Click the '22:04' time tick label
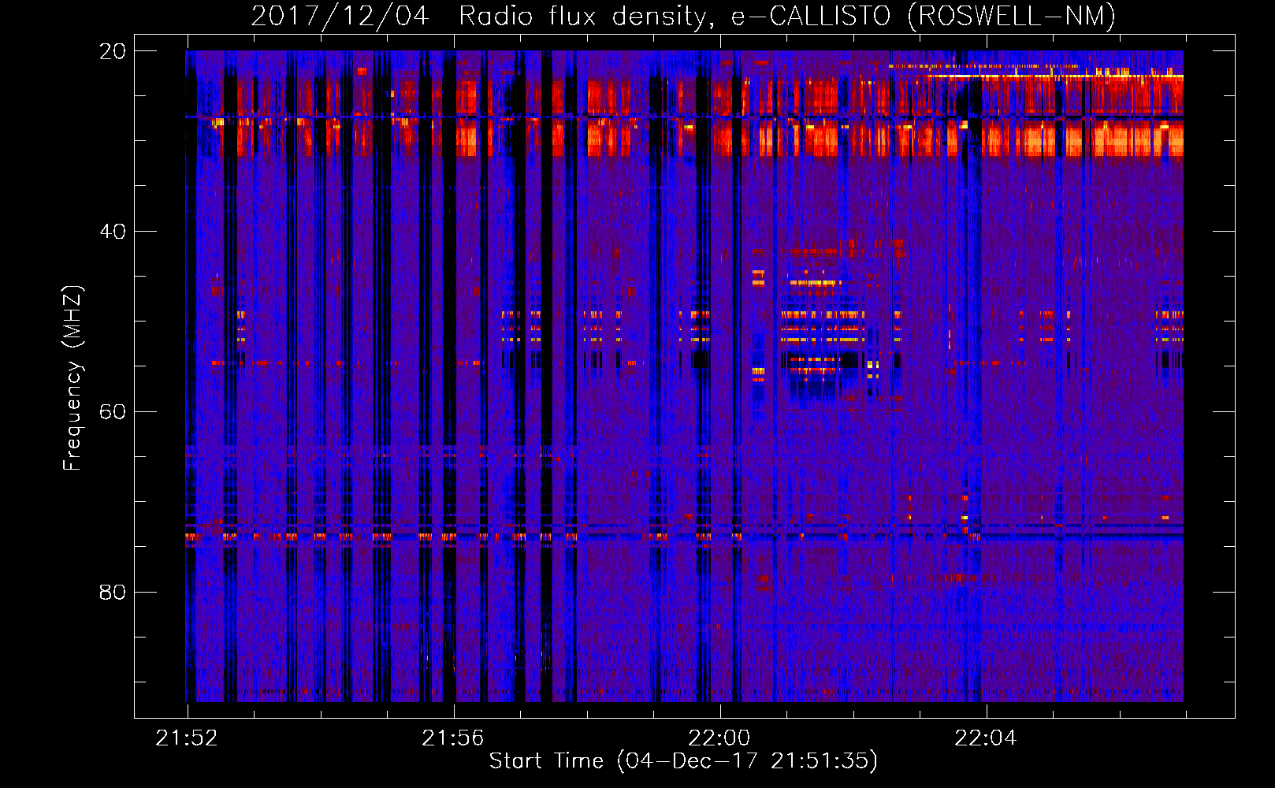Screen dimensions: 1275x788 coord(986,738)
